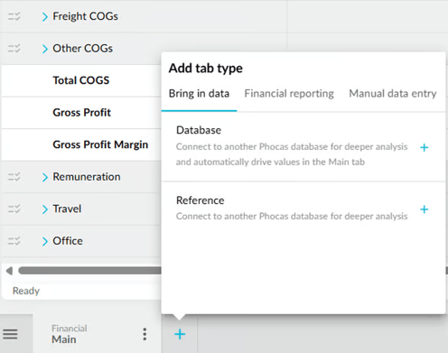Open the hamburger tab list menu
This screenshot has width=448, height=353.
10,334
